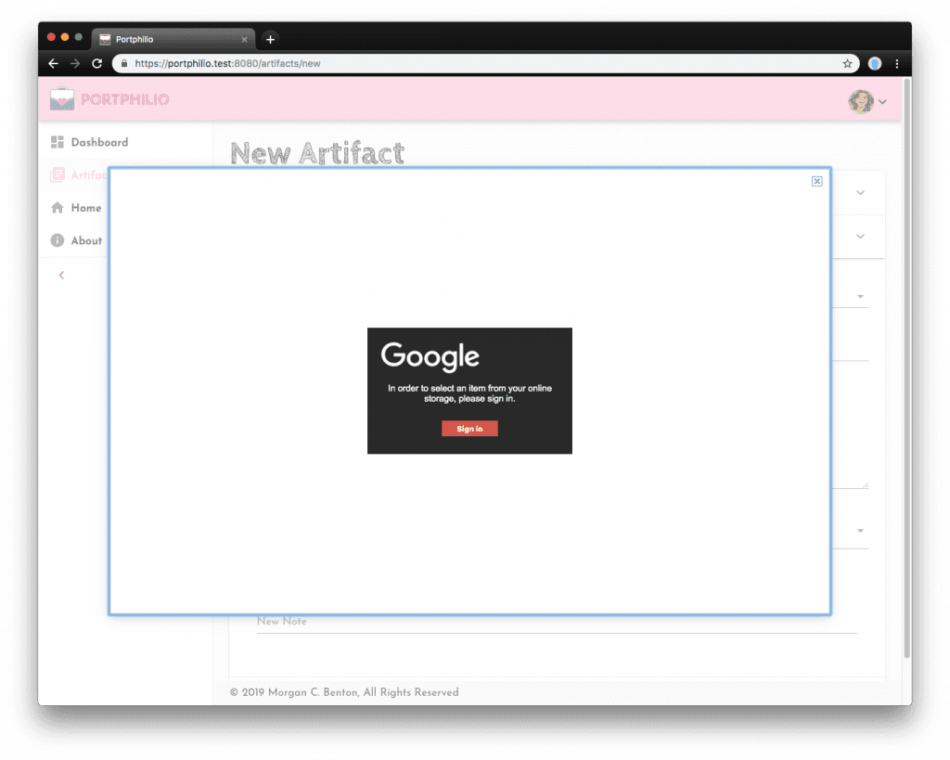Click the Portphilio logo icon

62,99
